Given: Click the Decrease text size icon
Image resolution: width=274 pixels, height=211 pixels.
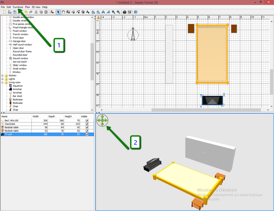Looking at the screenshot, I should [98, 12].
